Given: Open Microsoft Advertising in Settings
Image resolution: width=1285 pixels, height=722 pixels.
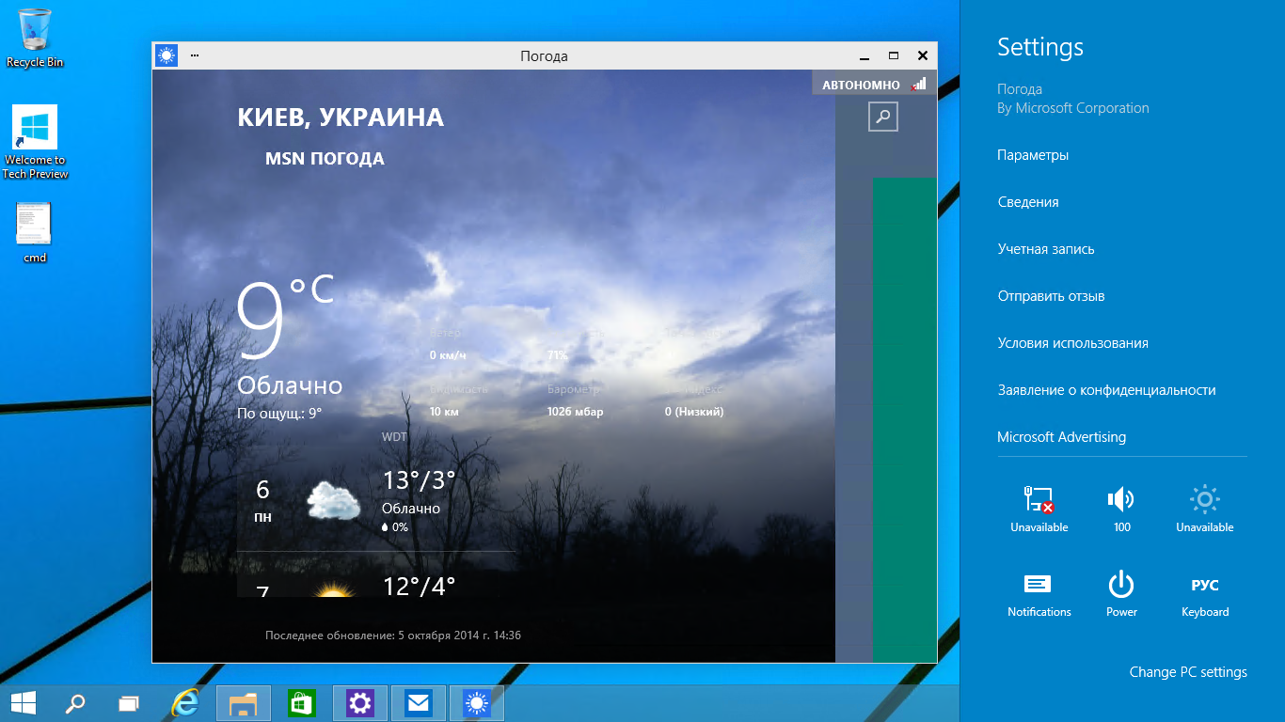Looking at the screenshot, I should tap(1061, 437).
